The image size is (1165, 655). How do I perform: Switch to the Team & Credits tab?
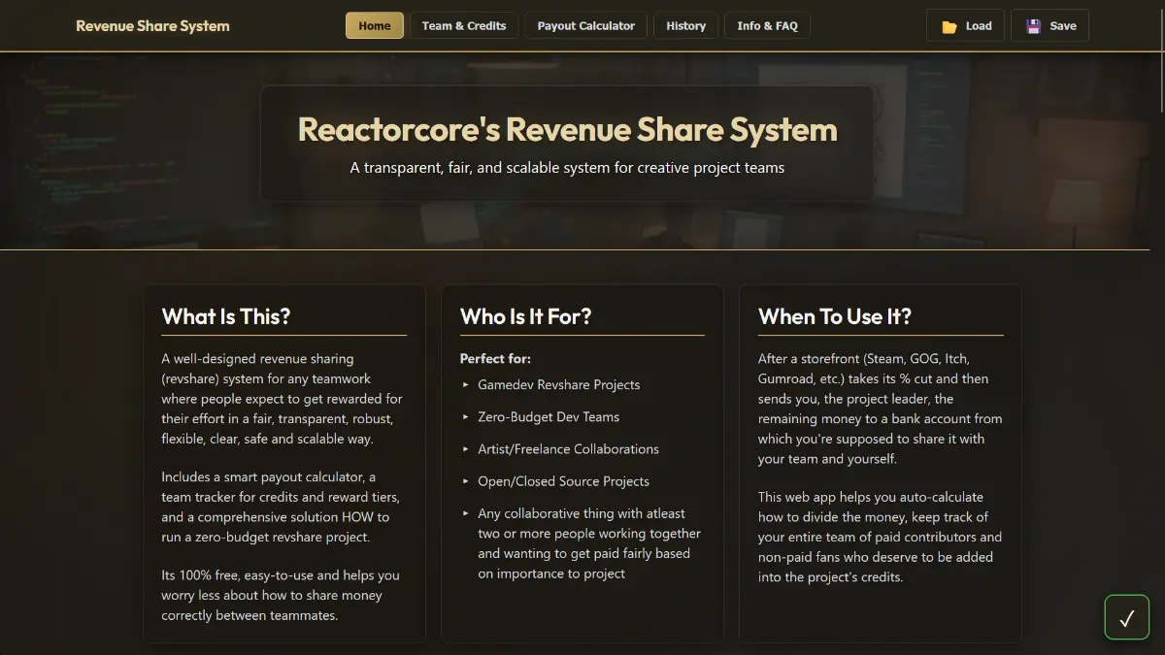(x=464, y=25)
